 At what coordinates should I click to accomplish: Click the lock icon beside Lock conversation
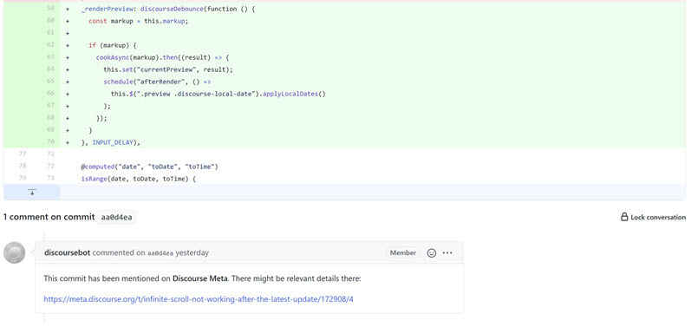click(624, 217)
